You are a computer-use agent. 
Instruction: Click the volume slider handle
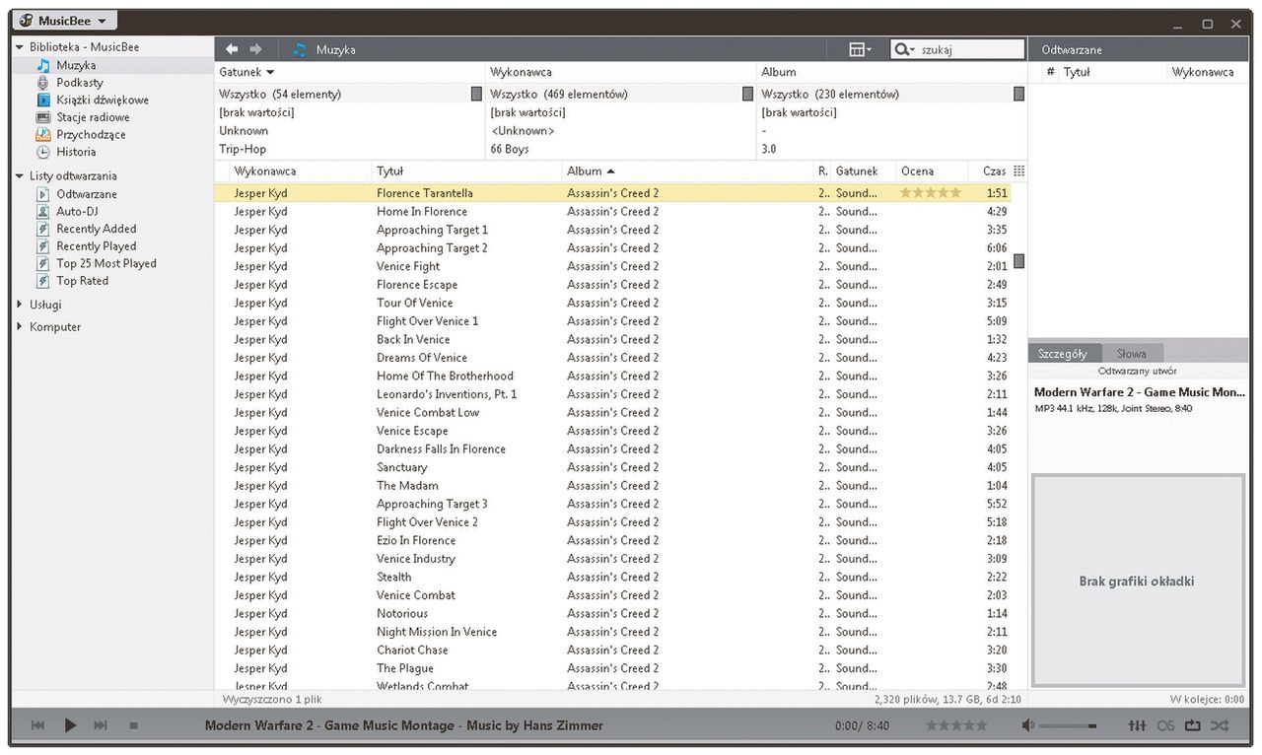pos(1092,726)
